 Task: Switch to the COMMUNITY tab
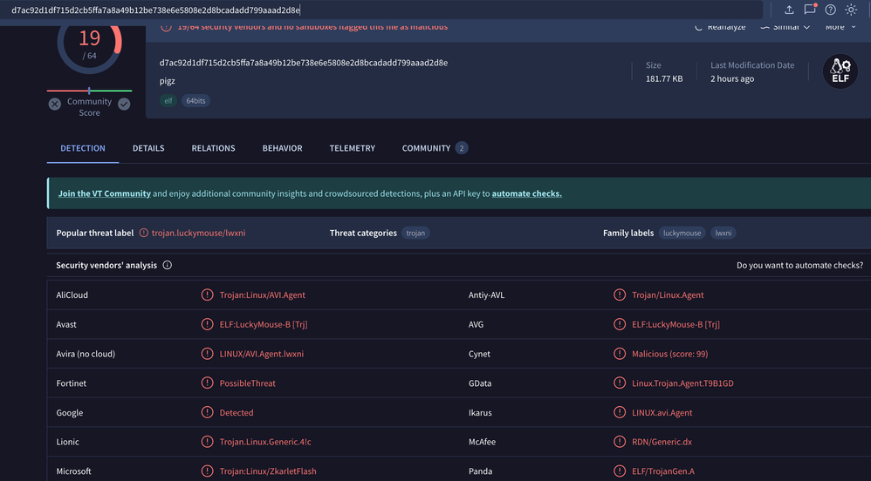(x=435, y=148)
